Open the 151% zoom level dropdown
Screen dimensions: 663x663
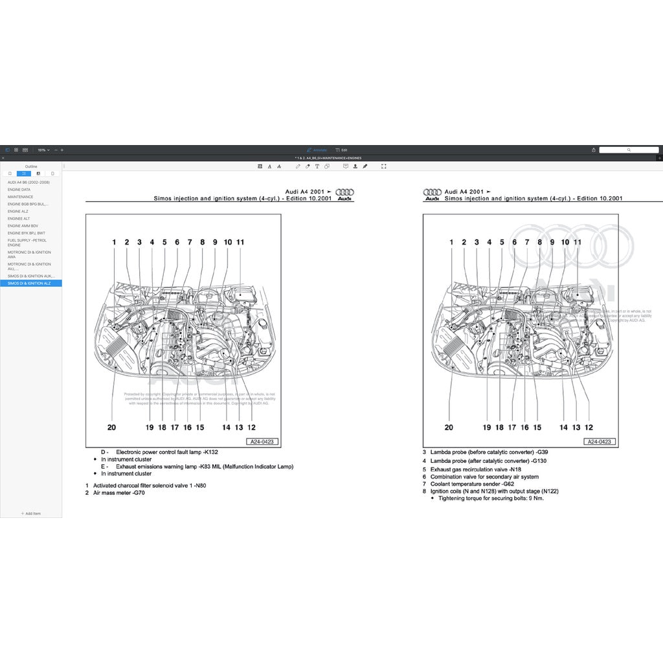44,149
